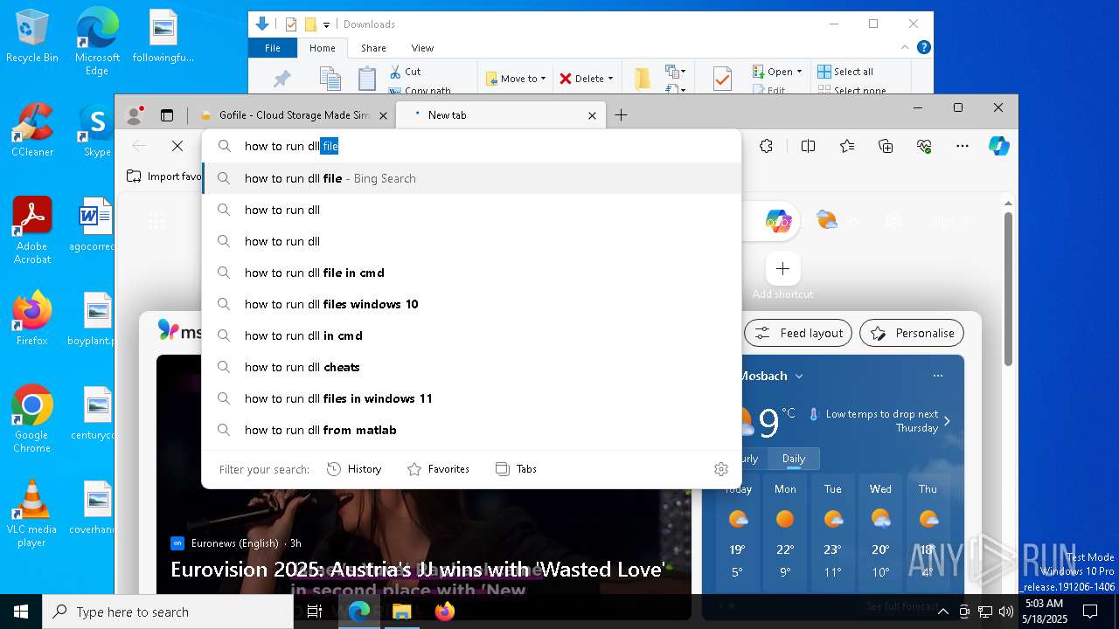
Task: Click Add shortcut plus button
Action: point(782,268)
